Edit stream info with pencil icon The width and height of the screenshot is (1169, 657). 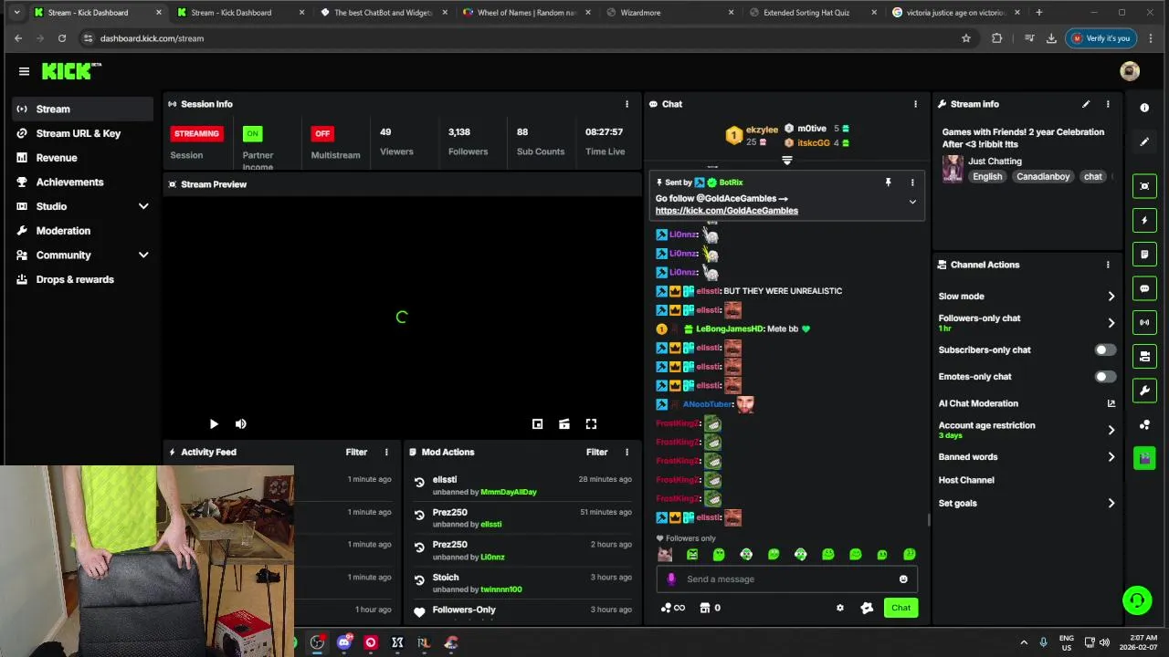(x=1086, y=104)
